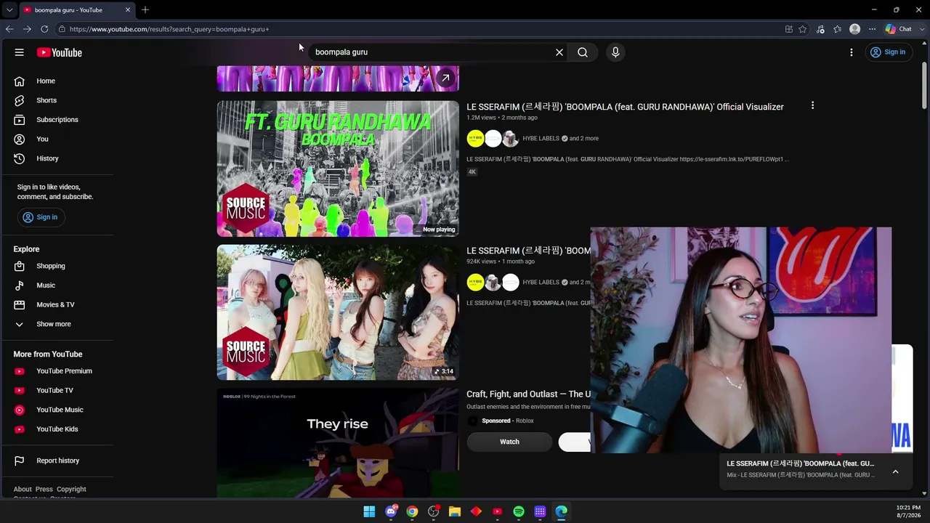Open YouTube Kids link
This screenshot has height=523, width=930.
pos(58,429)
